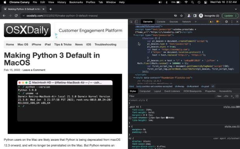The height and width of the screenshot is (149, 240).
Task: Open the text-shadow shadow editor icon
Action: coord(150,118)
